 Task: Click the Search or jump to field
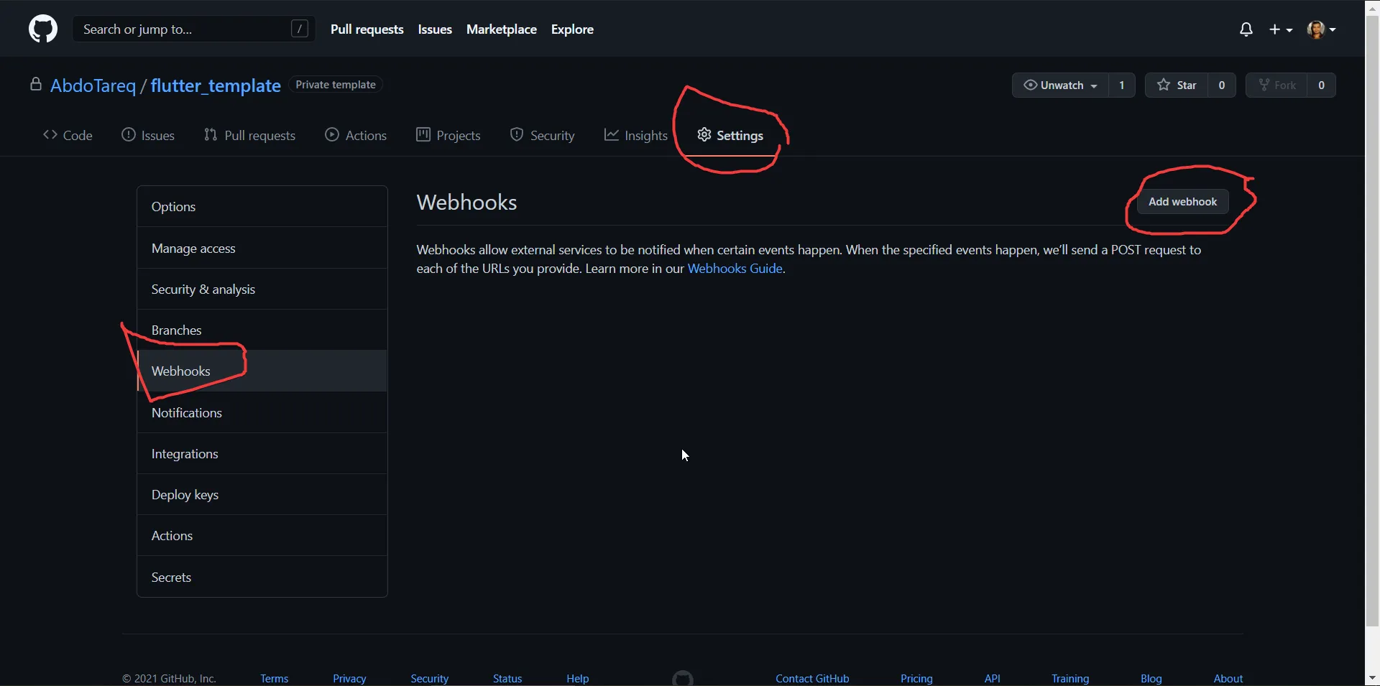194,29
